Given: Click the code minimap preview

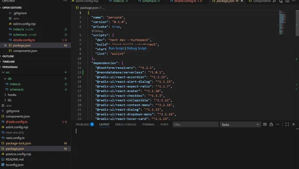Looking at the screenshot, I should click(282, 22).
